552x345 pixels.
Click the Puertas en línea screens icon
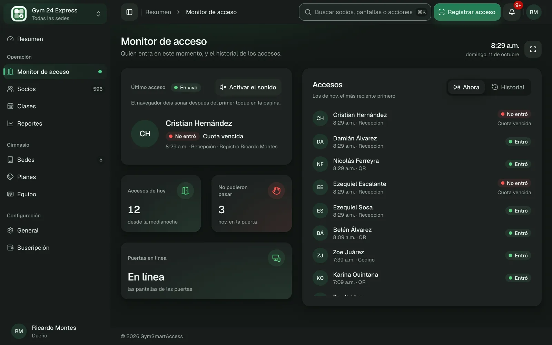click(x=276, y=258)
